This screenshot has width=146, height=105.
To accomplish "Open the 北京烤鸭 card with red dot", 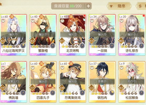I will click(x=72, y=35).
